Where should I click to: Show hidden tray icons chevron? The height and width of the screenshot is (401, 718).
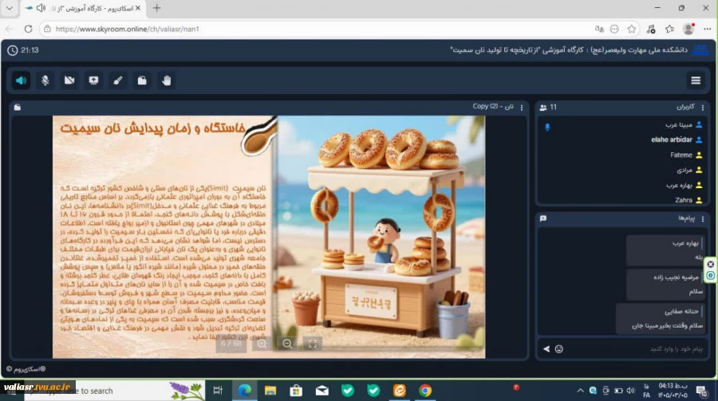coord(580,391)
